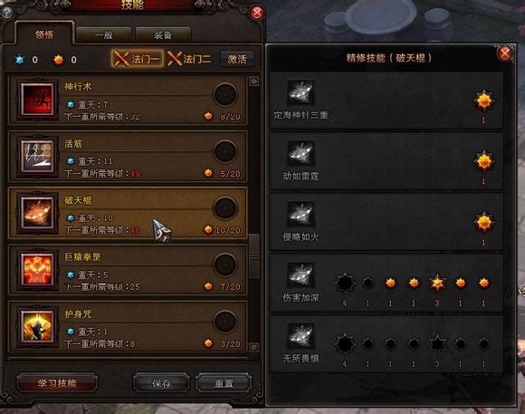The width and height of the screenshot is (525, 414).
Task: Switch to 法门一 skill set
Action: pyautogui.click(x=138, y=59)
